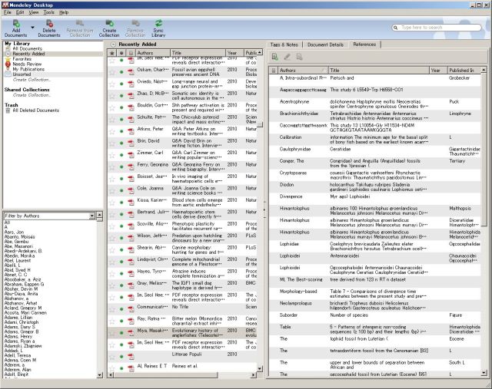Open PDF icon for Ray, Ratna row
492x389 pixels.
[131, 321]
